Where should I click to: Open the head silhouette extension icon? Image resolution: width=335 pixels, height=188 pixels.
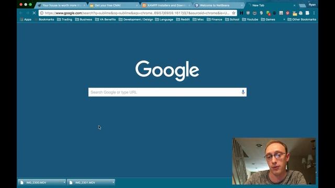tap(261, 13)
